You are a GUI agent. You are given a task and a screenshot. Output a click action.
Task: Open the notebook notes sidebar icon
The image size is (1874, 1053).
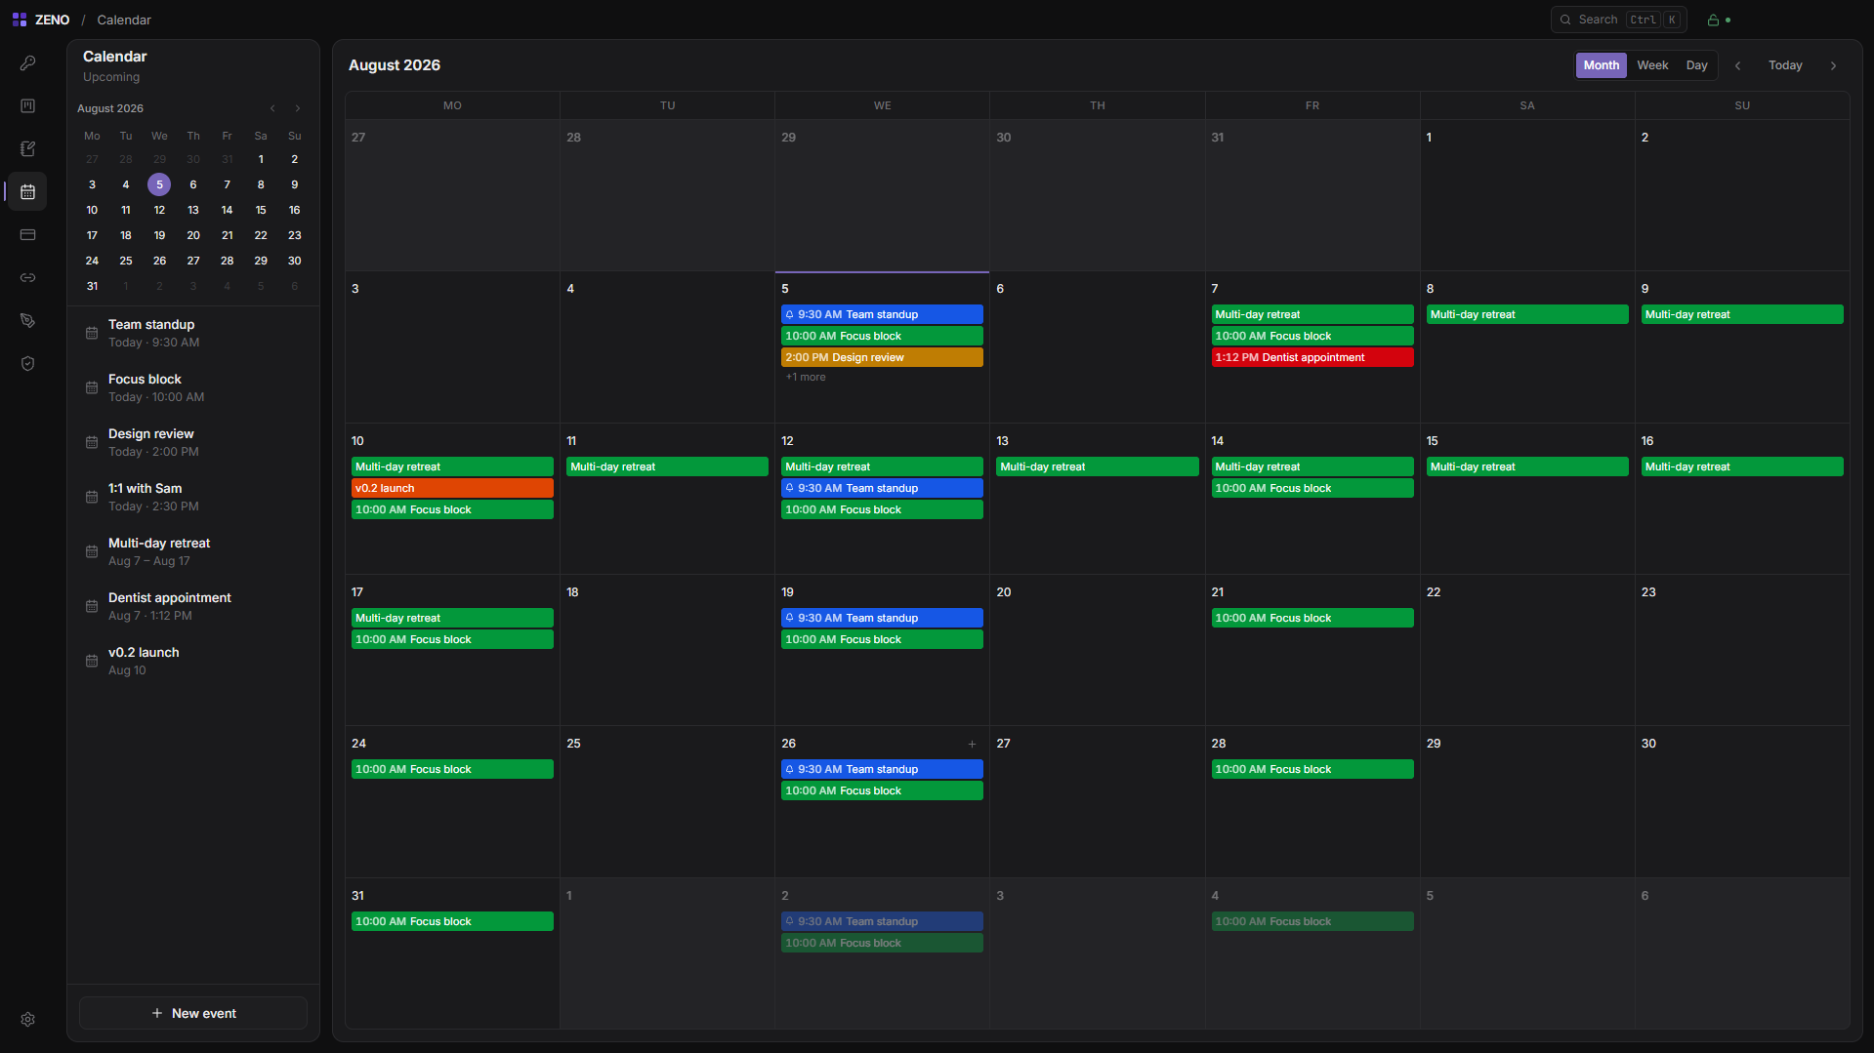27,148
